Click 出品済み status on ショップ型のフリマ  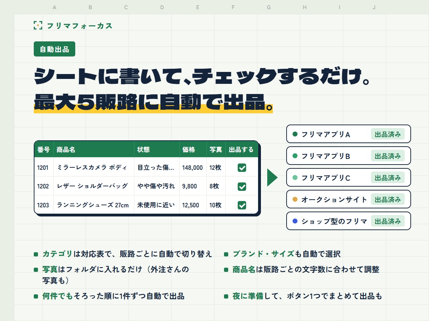(x=388, y=221)
